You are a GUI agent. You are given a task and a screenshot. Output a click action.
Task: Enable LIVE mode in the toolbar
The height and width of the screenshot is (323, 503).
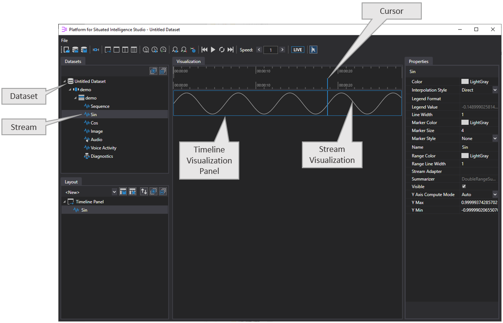click(298, 49)
